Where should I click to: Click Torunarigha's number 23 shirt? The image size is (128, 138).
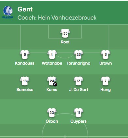click(x=78, y=54)
